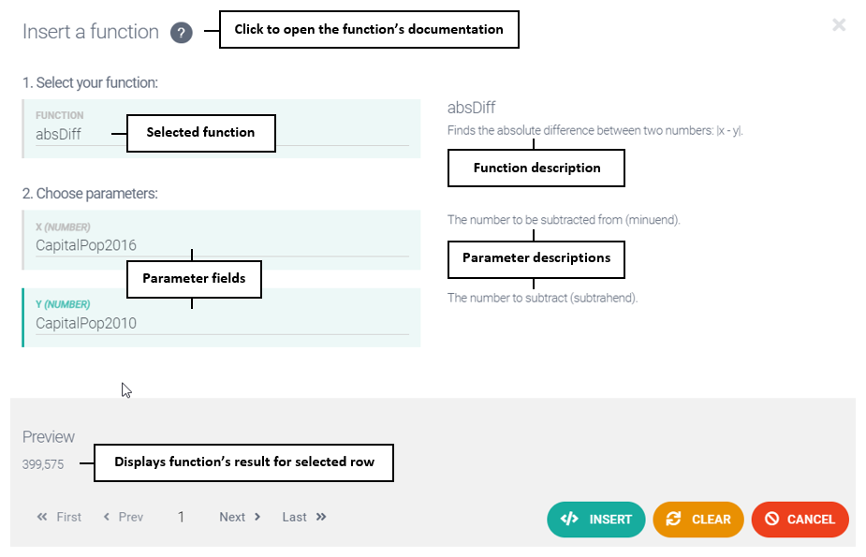Close the Insert a function dialog
The width and height of the screenshot is (866, 557).
(839, 25)
